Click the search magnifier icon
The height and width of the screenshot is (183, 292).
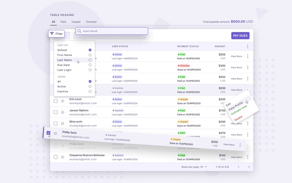pyautogui.click(x=79, y=31)
